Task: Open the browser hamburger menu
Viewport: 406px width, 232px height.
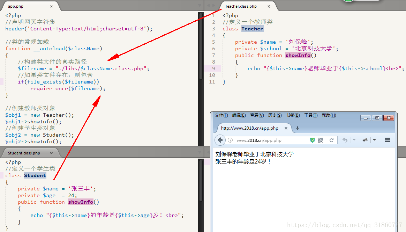Action: tap(388, 140)
